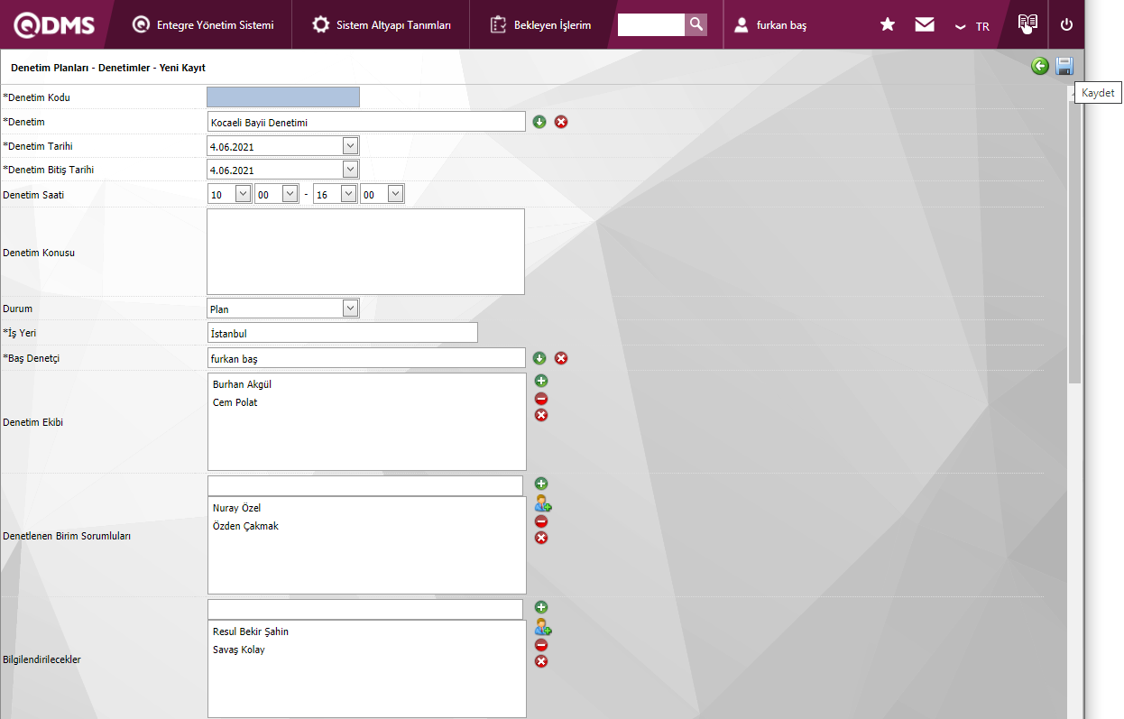Open Sistem Altyapı Tanımları menu
1124x719 pixels.
(382, 24)
